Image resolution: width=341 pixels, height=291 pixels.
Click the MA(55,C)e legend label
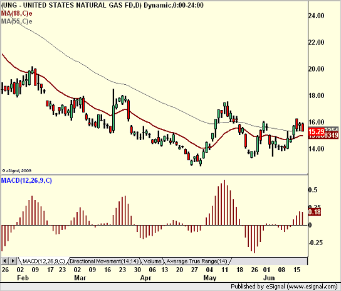pyautogui.click(x=17, y=21)
